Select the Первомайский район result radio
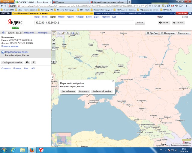Image resolution: width=192 pixels, height=153 pixels. coord(3,53)
